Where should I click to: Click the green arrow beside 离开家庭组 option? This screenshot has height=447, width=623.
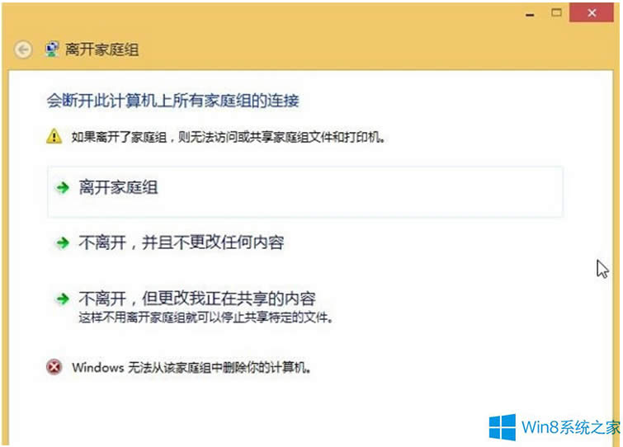click(62, 188)
